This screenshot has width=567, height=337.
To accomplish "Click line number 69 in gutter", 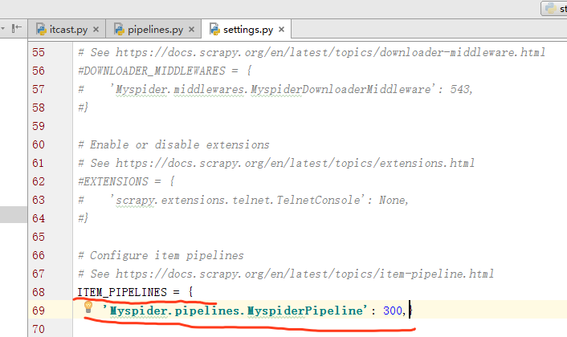I will pyautogui.click(x=39, y=311).
